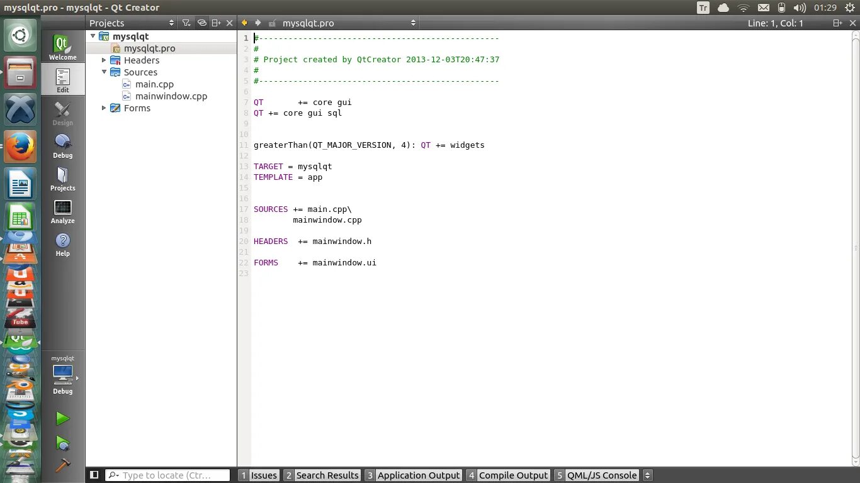The image size is (860, 483).
Task: Switch to Debug mode in the mode bar
Action: click(62, 145)
